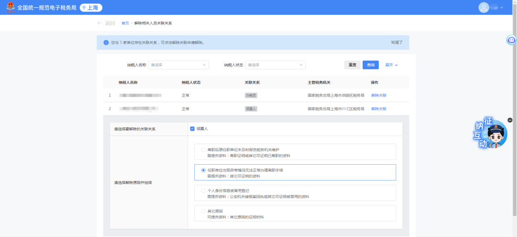Toggle the 领票人 checkbox
The width and height of the screenshot is (517, 237).
click(192, 128)
